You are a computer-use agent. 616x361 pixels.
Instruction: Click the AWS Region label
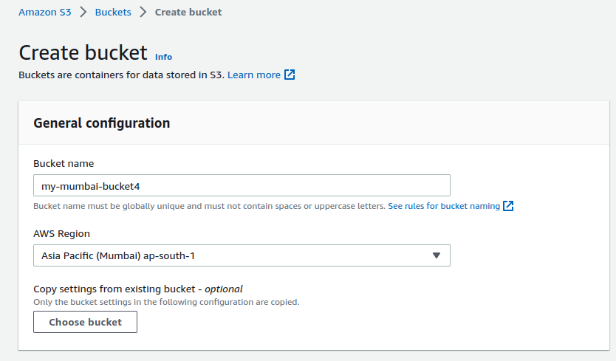pyautogui.click(x=61, y=233)
